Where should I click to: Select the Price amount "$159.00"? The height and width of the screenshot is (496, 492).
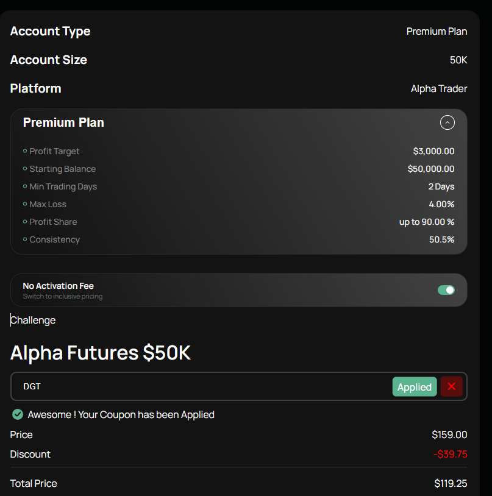(x=449, y=434)
